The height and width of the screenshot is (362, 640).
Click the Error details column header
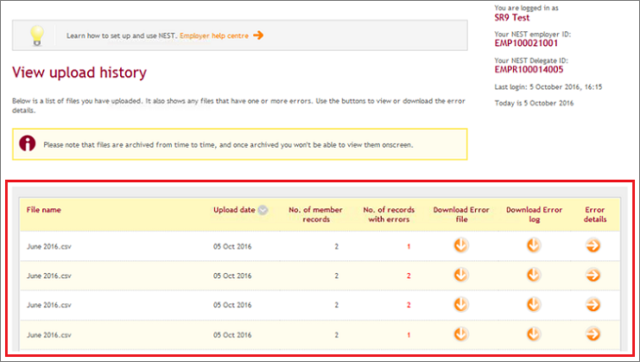click(595, 214)
